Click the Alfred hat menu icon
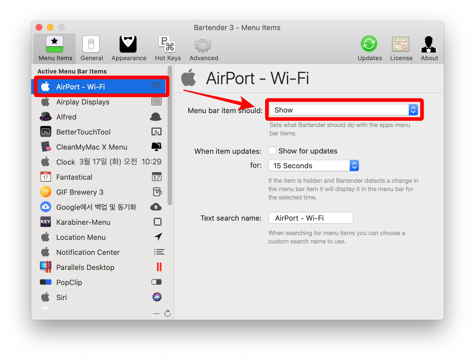 click(156, 117)
